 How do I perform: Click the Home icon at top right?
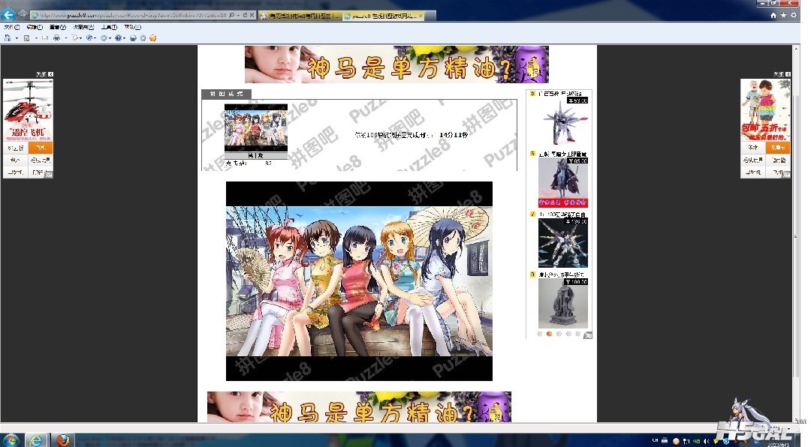773,16
